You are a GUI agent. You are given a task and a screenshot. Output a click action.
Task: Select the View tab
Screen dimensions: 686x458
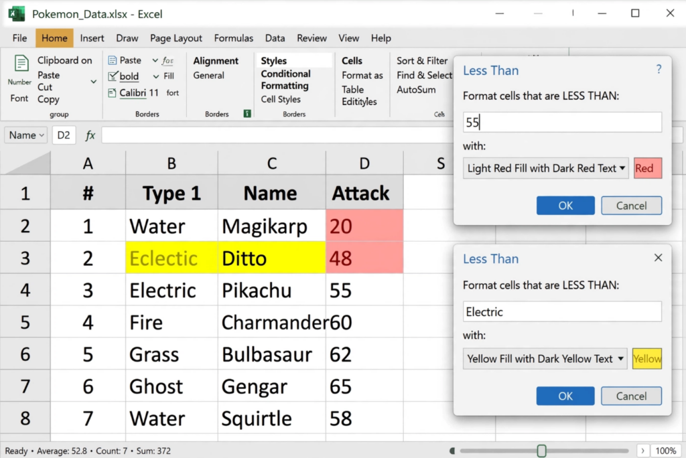348,38
